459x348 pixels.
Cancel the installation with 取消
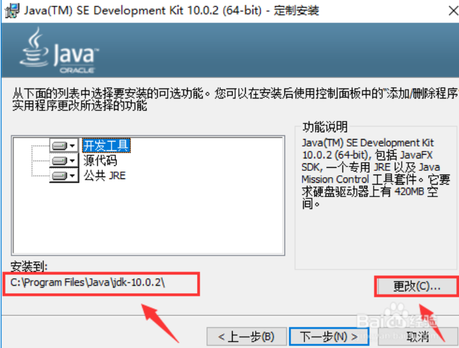(x=418, y=337)
